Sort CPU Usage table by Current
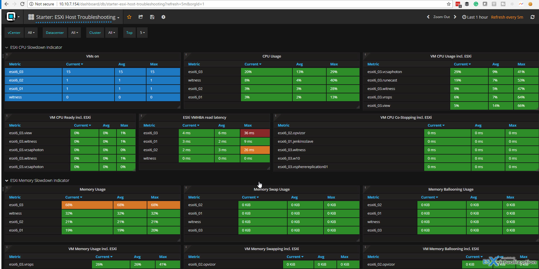539x269 pixels. pos(253,64)
